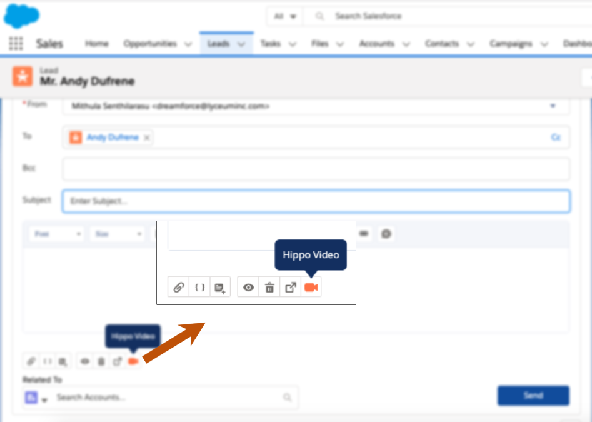Click the Hippo Video camera icon in magnified callout

(x=311, y=287)
